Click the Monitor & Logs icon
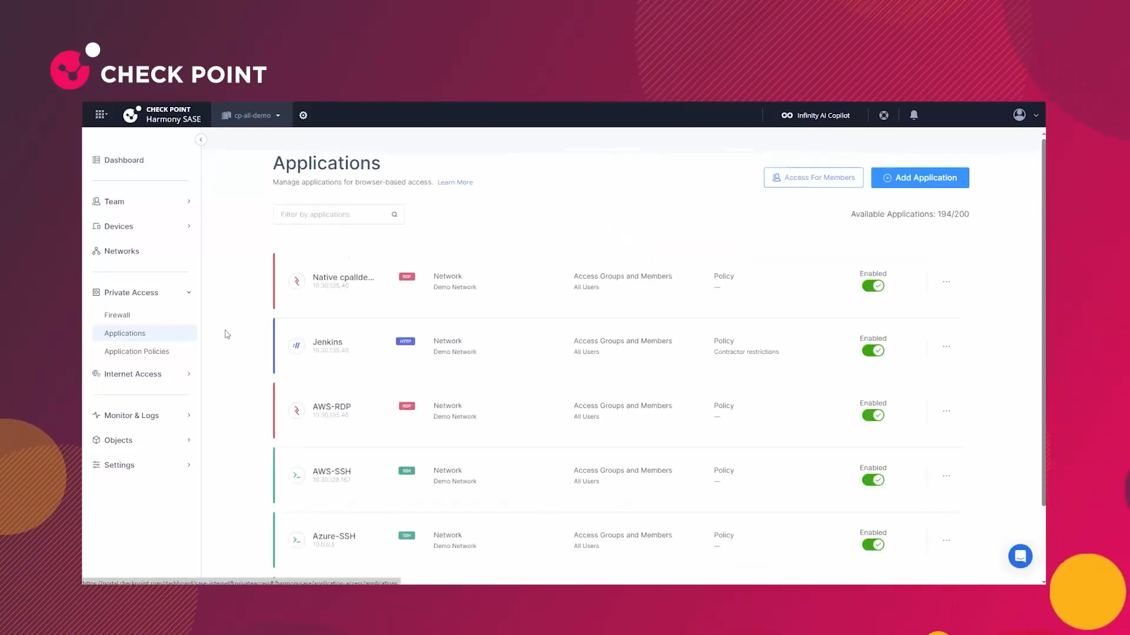 (x=97, y=415)
